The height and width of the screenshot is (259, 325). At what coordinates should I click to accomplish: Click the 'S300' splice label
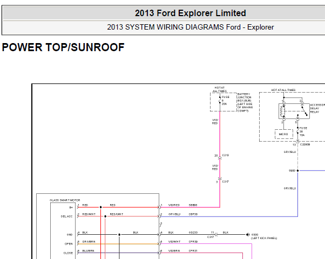coord(292,171)
